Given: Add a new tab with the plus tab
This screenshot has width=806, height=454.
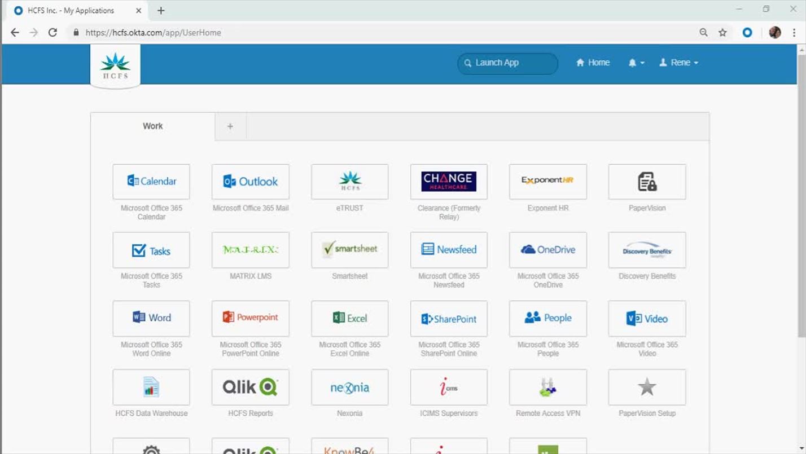Looking at the screenshot, I should [230, 126].
